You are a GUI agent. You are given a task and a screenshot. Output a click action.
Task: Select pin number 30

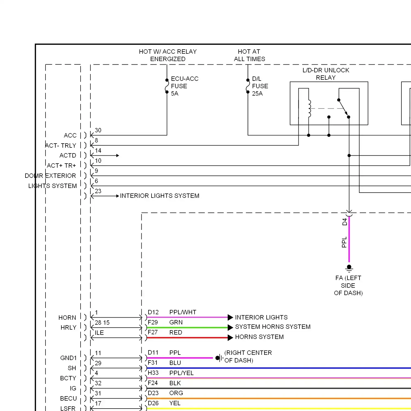point(98,130)
